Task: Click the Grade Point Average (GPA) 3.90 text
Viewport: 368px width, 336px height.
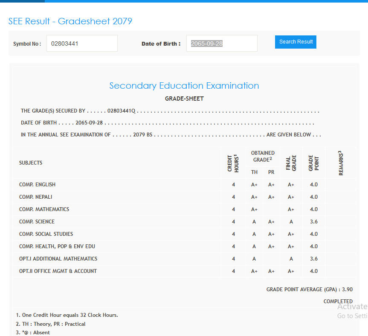Action: (x=309, y=290)
